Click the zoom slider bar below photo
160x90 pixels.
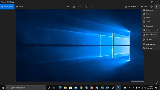(x=137, y=81)
